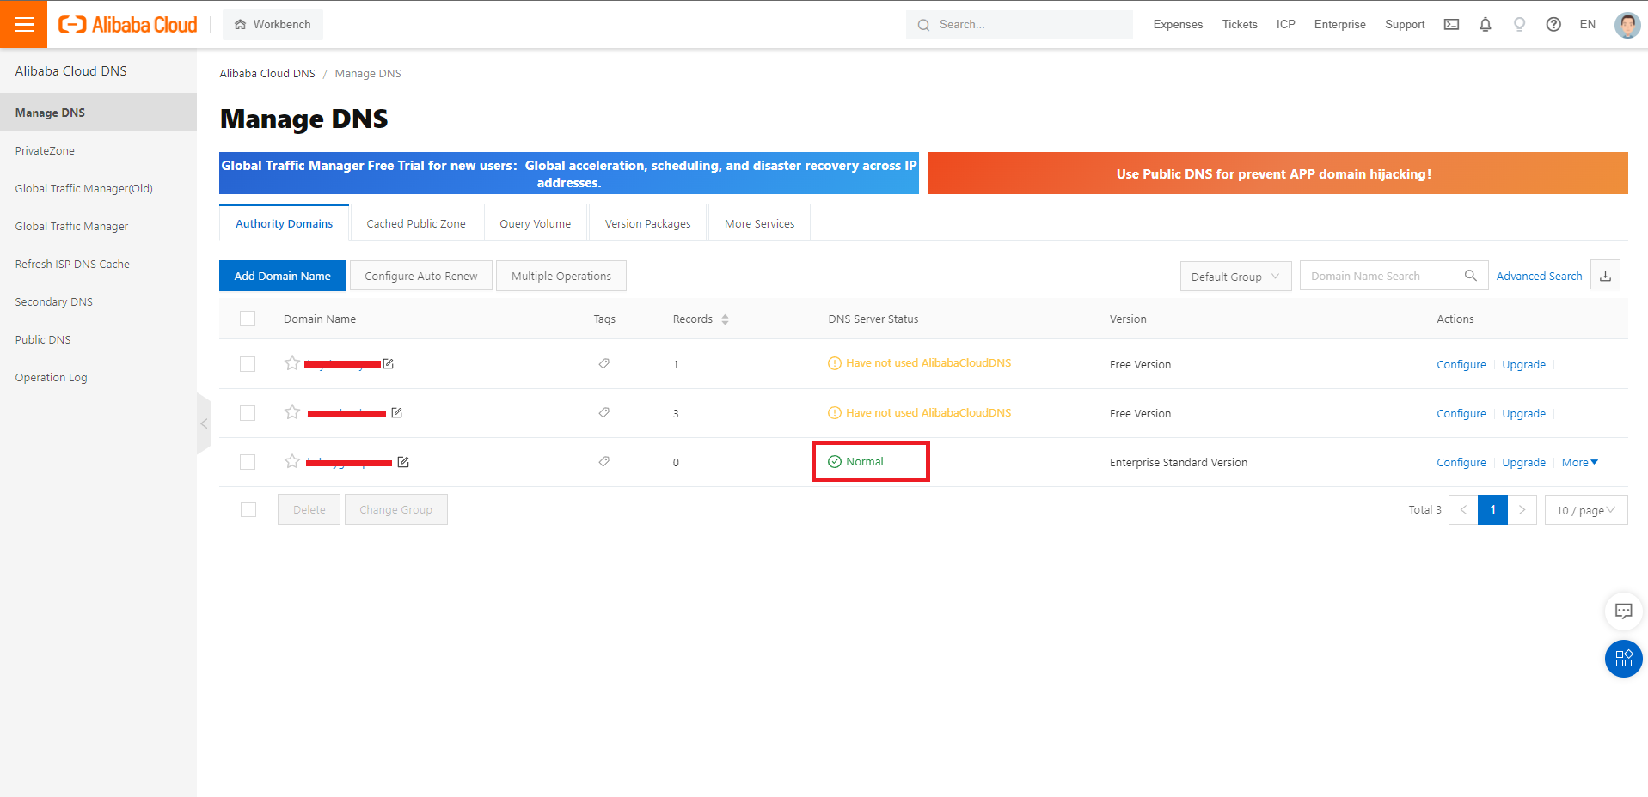This screenshot has height=797, width=1648.
Task: Click the search magnifier in Domain Name Search
Action: [1470, 276]
